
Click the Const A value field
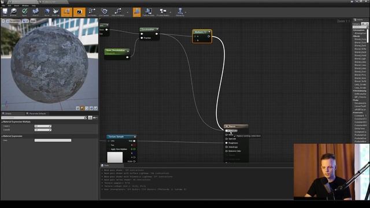(x=43, y=126)
